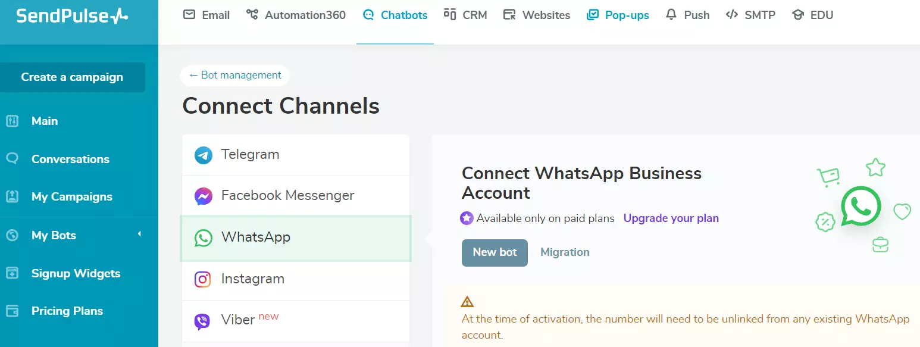This screenshot has width=920, height=347.
Task: Click the Pop-ups window icon
Action: [592, 14]
